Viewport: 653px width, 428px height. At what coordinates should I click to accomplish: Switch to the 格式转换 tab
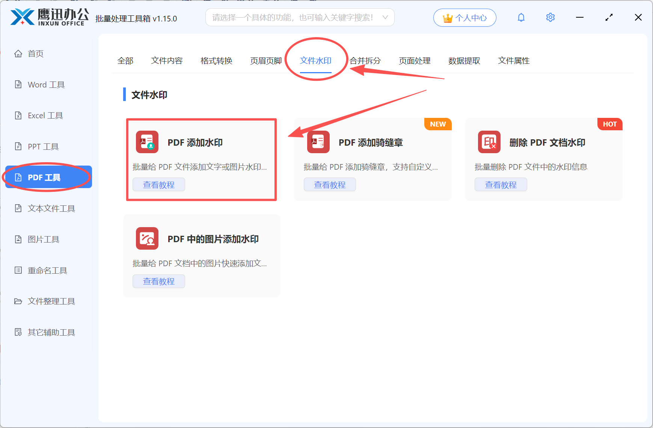(x=216, y=60)
